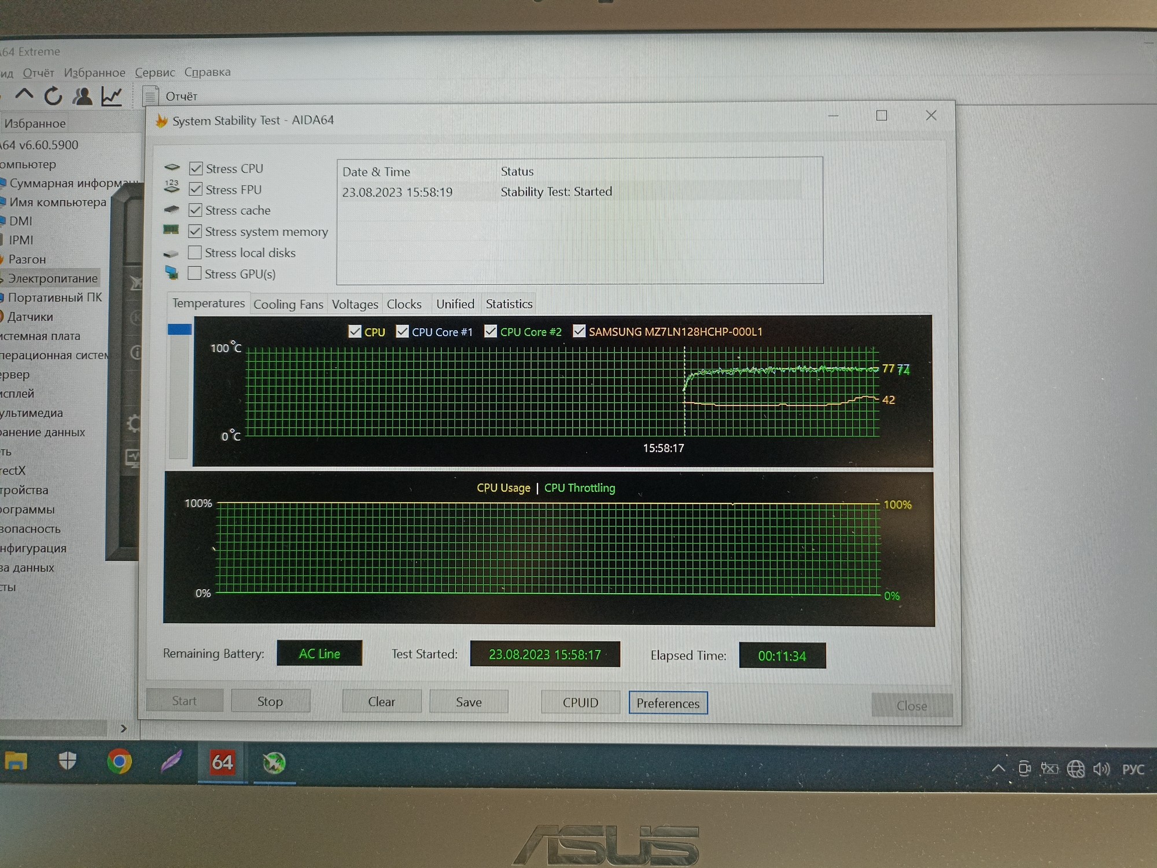Open the network globe tray icon
1157x868 pixels.
coord(1075,769)
